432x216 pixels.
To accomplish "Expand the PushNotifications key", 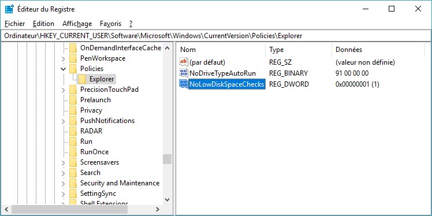I will pos(64,121).
